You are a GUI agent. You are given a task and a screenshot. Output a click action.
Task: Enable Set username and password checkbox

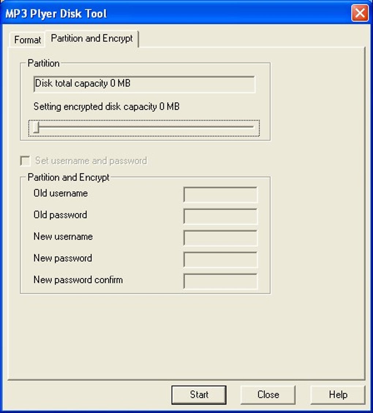(x=25, y=161)
